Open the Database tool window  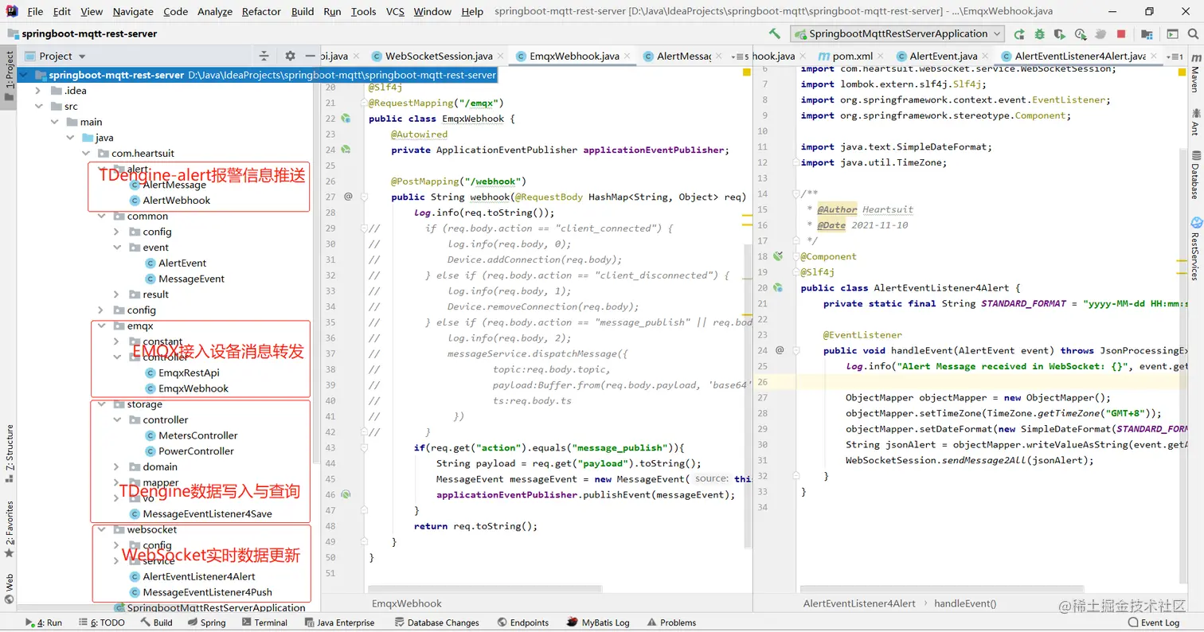(1194, 174)
